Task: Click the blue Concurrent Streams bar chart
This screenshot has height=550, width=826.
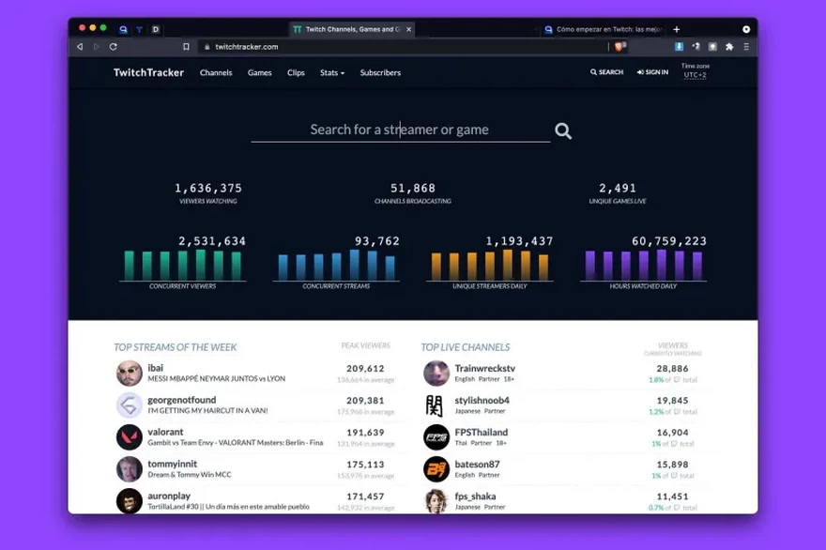Action: tap(336, 265)
